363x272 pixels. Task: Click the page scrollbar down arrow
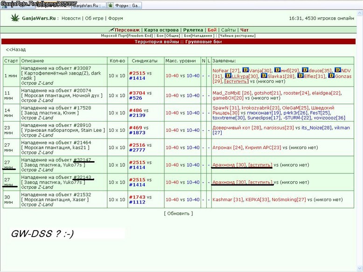tap(360, 269)
